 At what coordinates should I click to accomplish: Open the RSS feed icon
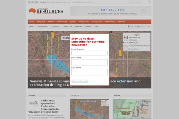click(148, 26)
